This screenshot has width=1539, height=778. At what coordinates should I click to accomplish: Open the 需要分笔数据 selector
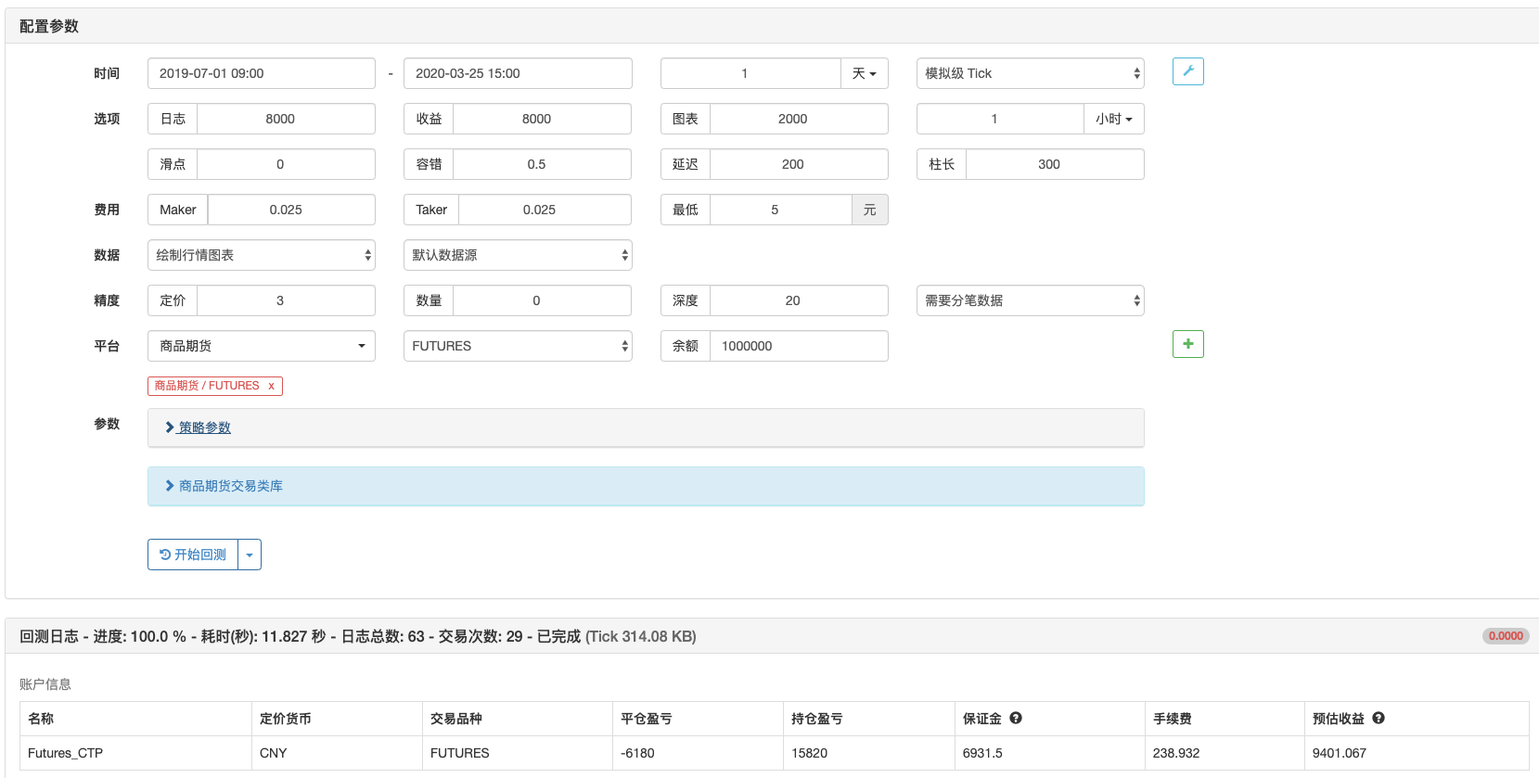[x=1030, y=300]
